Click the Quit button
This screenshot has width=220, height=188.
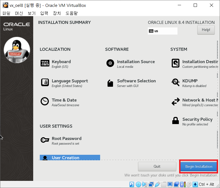[x=157, y=166]
